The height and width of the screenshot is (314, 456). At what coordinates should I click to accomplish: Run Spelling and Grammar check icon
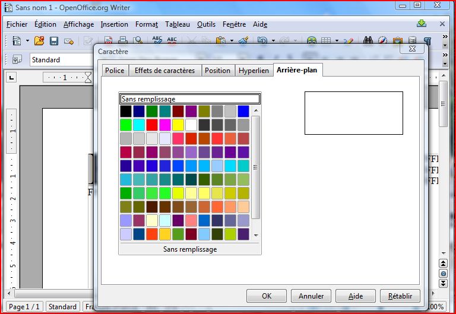pos(157,40)
